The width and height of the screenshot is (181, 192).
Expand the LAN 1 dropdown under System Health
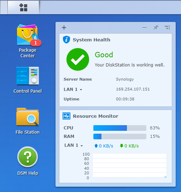pos(73,89)
